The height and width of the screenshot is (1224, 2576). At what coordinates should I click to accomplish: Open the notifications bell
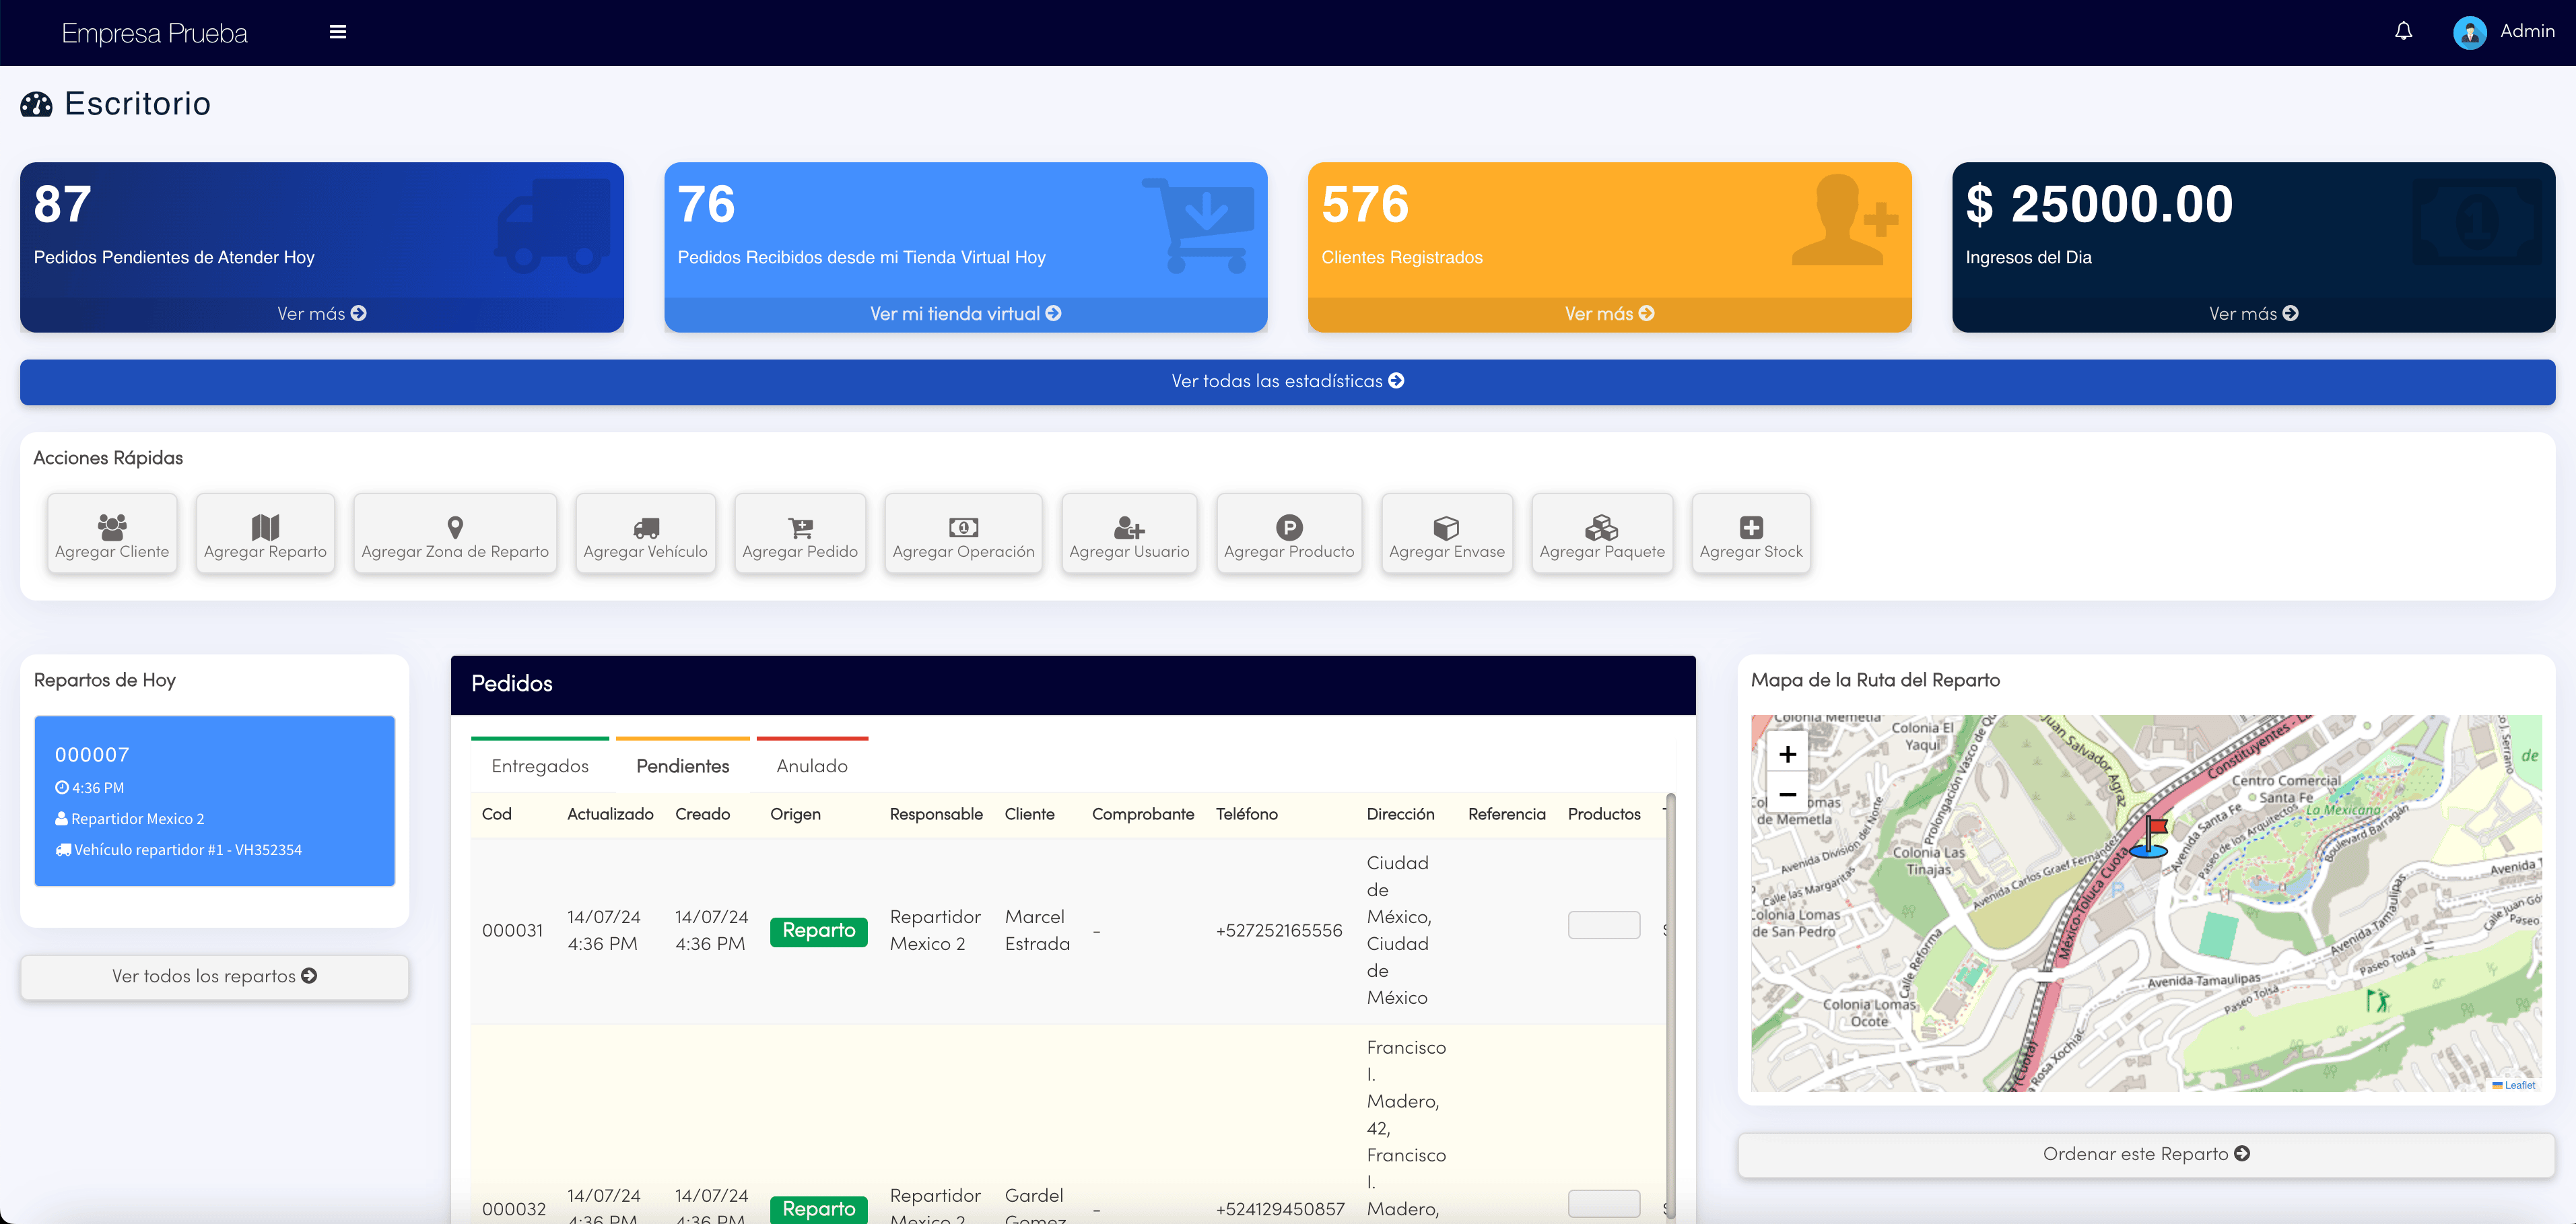point(2403,32)
